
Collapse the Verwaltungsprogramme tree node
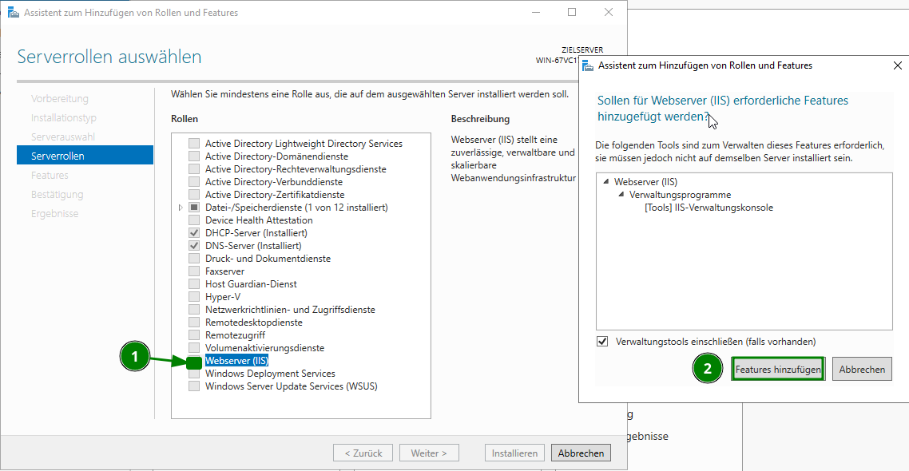[x=620, y=194]
